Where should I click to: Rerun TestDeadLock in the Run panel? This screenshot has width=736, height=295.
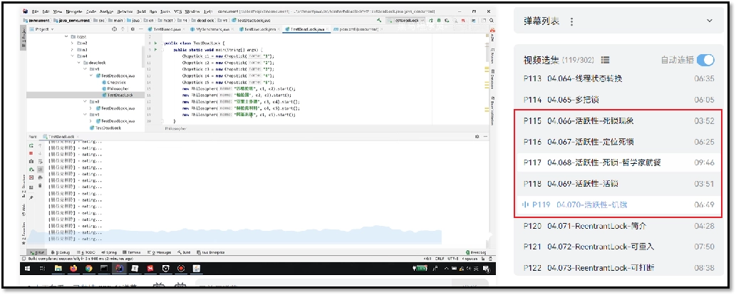pyautogui.click(x=31, y=145)
